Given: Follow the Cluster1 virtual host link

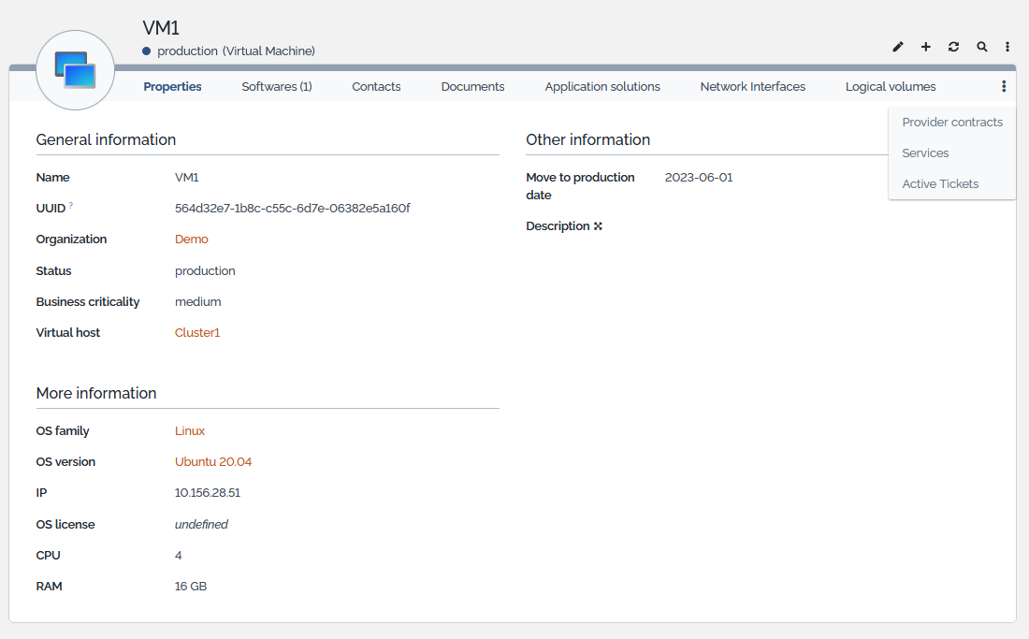Looking at the screenshot, I should [x=197, y=333].
